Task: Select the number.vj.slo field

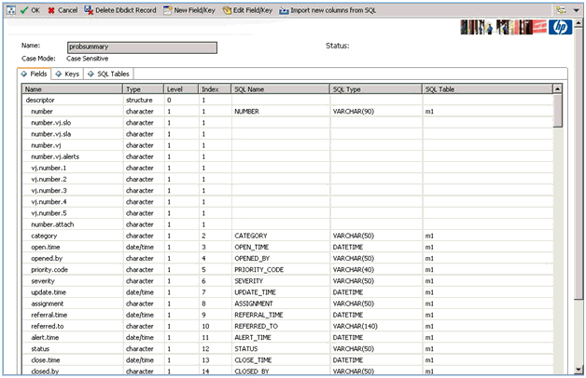Action: [50, 123]
